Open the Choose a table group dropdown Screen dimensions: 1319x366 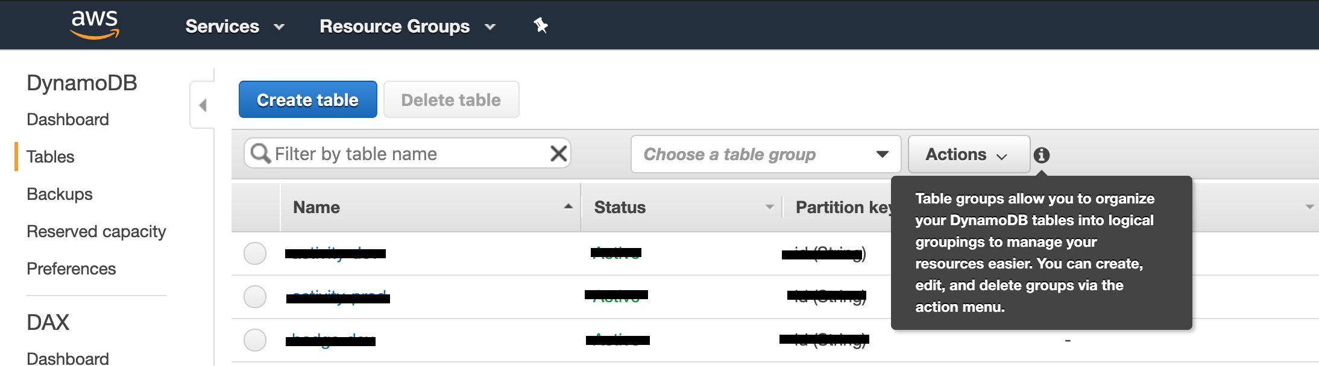click(766, 154)
